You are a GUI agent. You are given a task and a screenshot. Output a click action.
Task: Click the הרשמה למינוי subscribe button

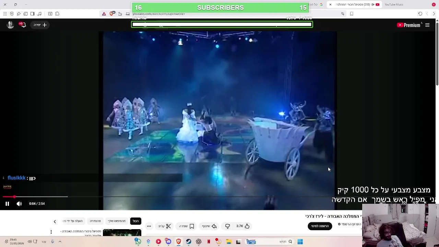(320, 226)
